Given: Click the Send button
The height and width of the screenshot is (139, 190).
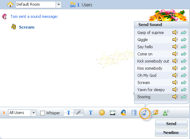Looking at the screenshot, I should [x=171, y=124].
